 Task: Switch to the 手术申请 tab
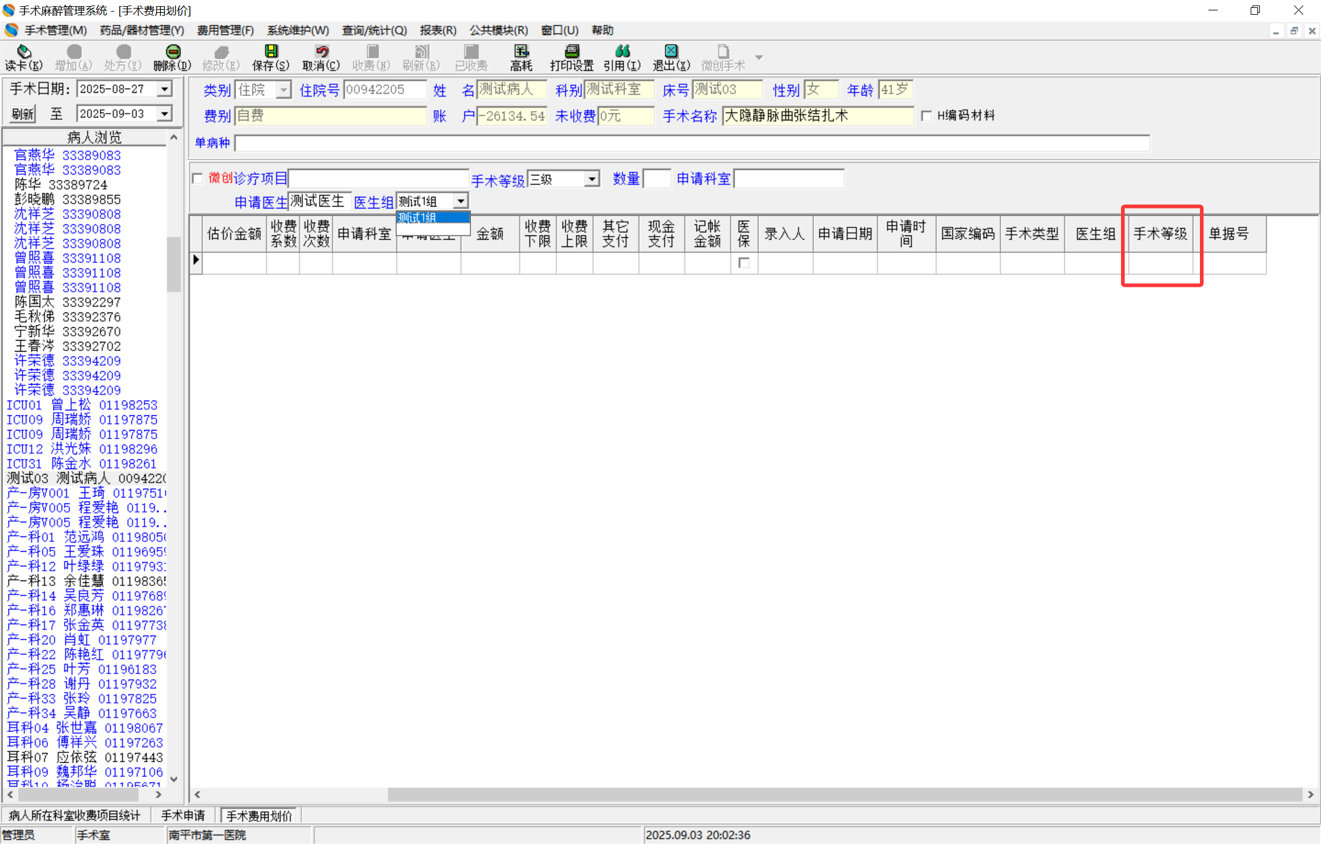183,815
